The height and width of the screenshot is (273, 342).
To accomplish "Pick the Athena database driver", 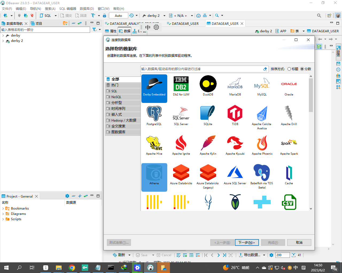I will (x=154, y=177).
